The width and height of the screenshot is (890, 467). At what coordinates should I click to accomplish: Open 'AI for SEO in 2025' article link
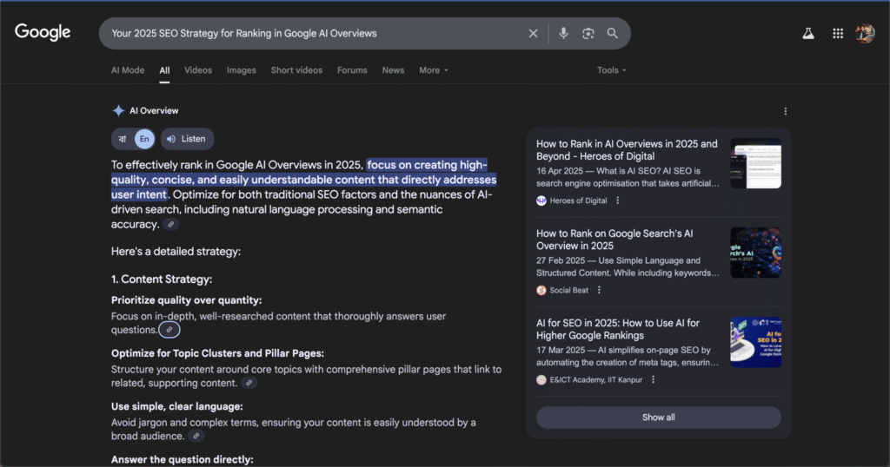point(618,329)
